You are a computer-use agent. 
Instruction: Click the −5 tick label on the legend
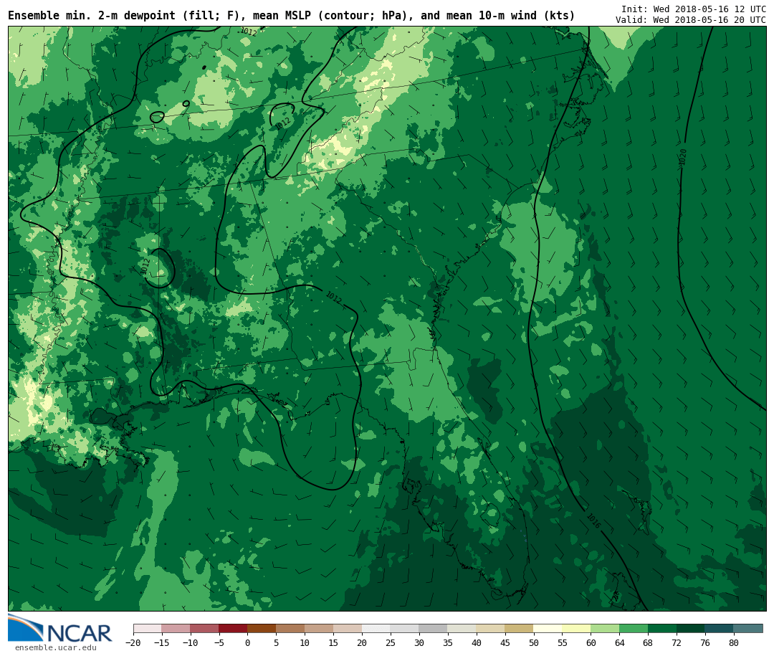click(x=219, y=642)
